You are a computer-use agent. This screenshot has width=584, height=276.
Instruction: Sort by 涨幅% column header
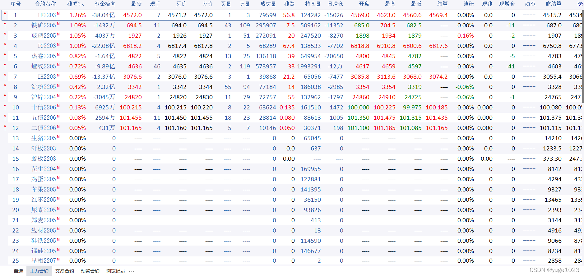point(76,4)
